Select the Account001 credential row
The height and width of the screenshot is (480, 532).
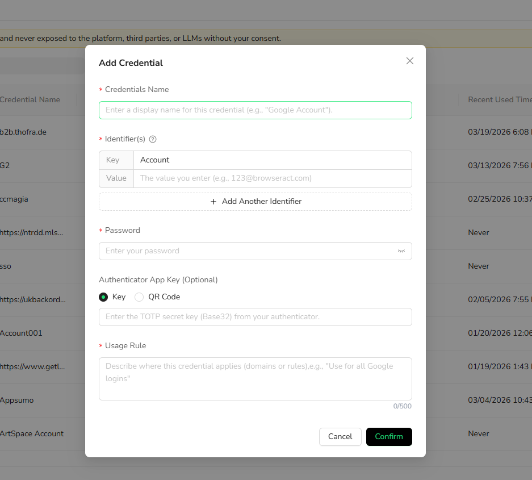point(21,333)
